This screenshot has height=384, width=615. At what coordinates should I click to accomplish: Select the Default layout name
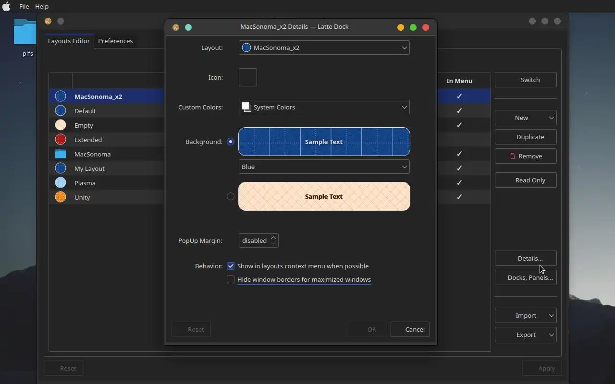click(x=85, y=111)
